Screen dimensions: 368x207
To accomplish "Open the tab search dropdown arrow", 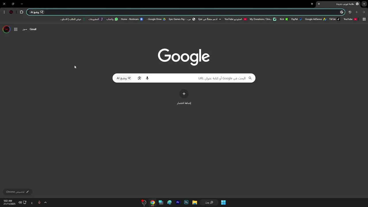I will tap(364, 4).
